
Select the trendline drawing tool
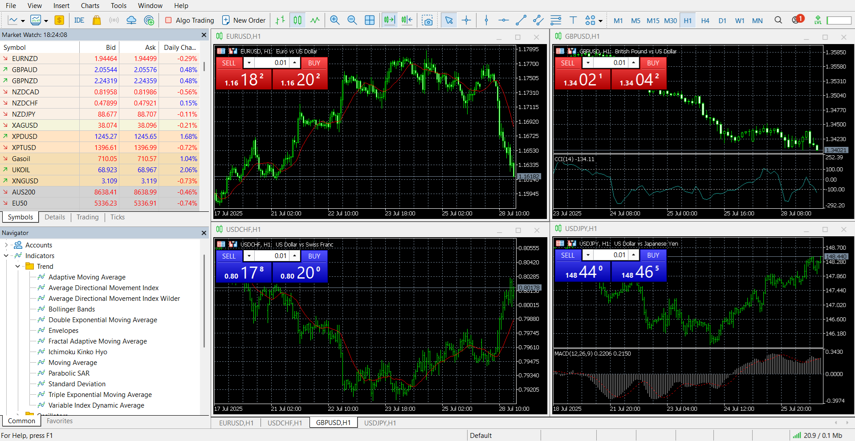[x=521, y=20]
